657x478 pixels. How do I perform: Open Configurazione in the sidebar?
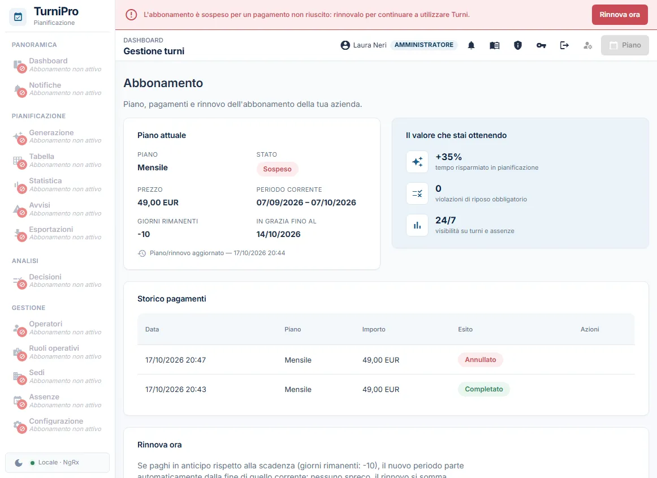tap(58, 425)
